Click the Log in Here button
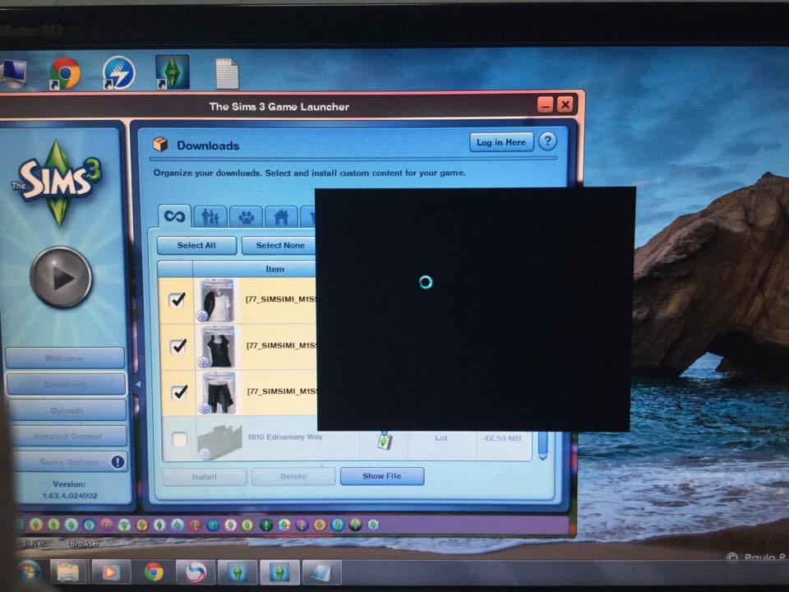The image size is (789, 592). pos(501,142)
